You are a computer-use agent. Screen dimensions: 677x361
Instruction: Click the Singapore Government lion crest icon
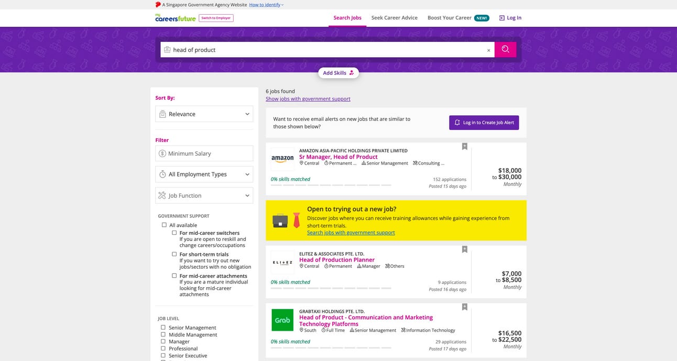158,5
